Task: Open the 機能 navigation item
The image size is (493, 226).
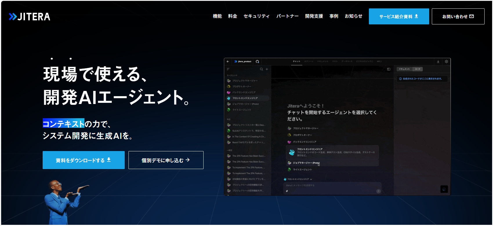Action: coord(217,16)
